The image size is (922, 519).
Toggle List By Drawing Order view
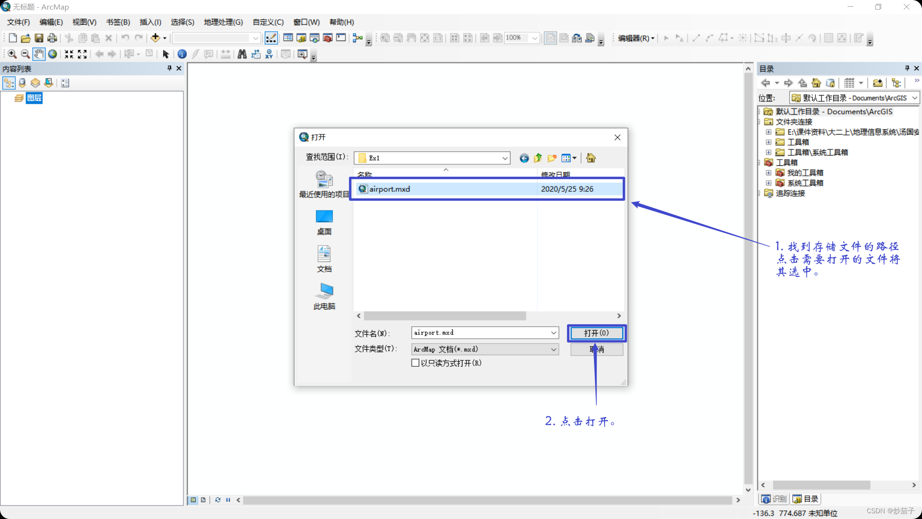[x=9, y=83]
